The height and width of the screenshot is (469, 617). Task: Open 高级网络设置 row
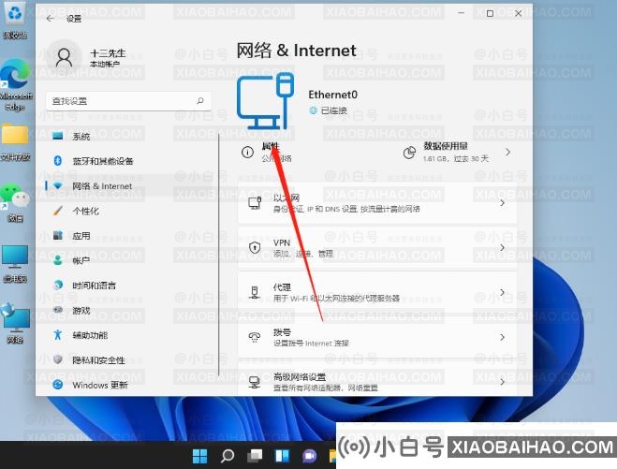[x=377, y=379]
